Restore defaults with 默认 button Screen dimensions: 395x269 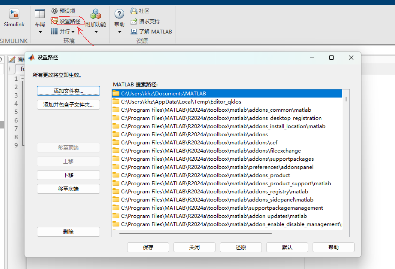pos(287,248)
